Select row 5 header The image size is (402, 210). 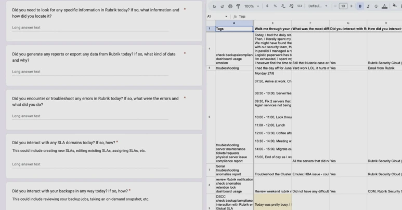[x=210, y=68]
